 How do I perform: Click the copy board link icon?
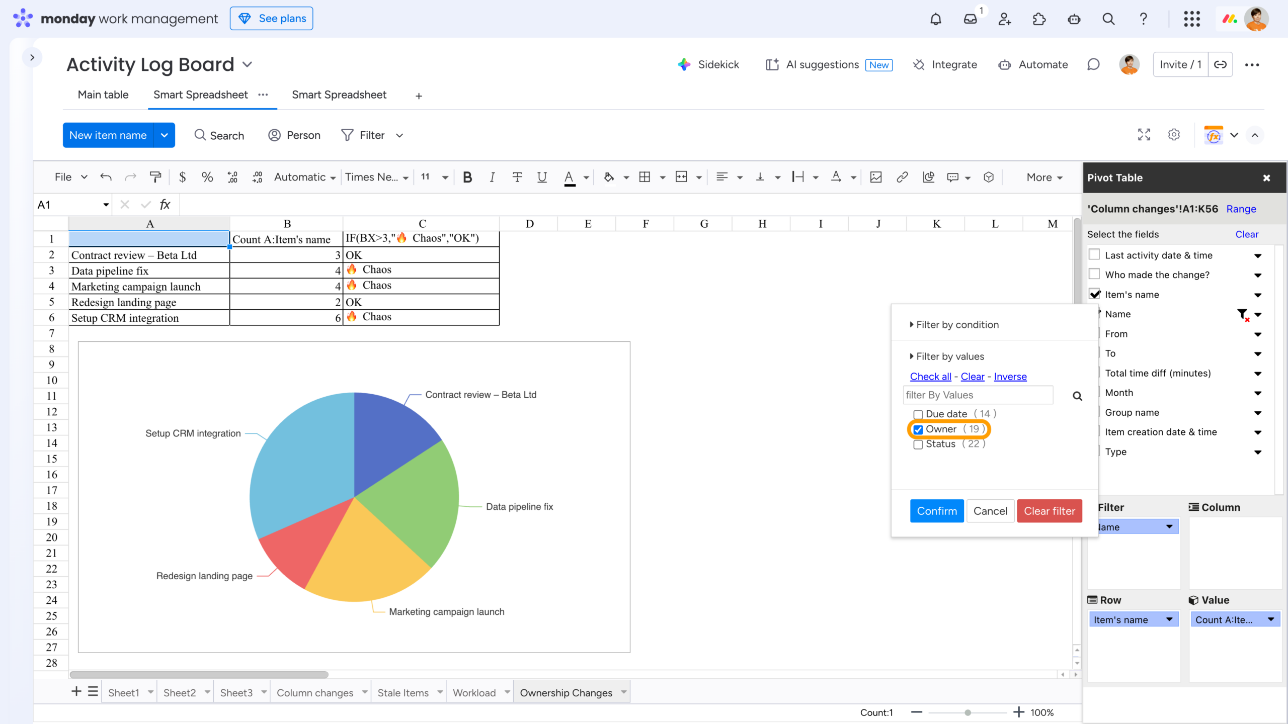click(x=1220, y=64)
